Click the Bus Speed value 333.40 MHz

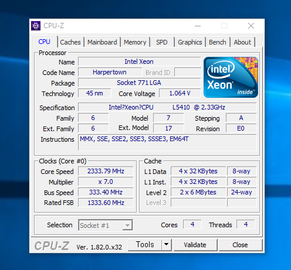click(106, 192)
